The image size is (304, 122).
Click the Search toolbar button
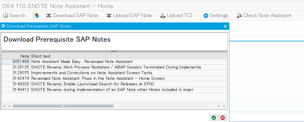click(x=14, y=15)
